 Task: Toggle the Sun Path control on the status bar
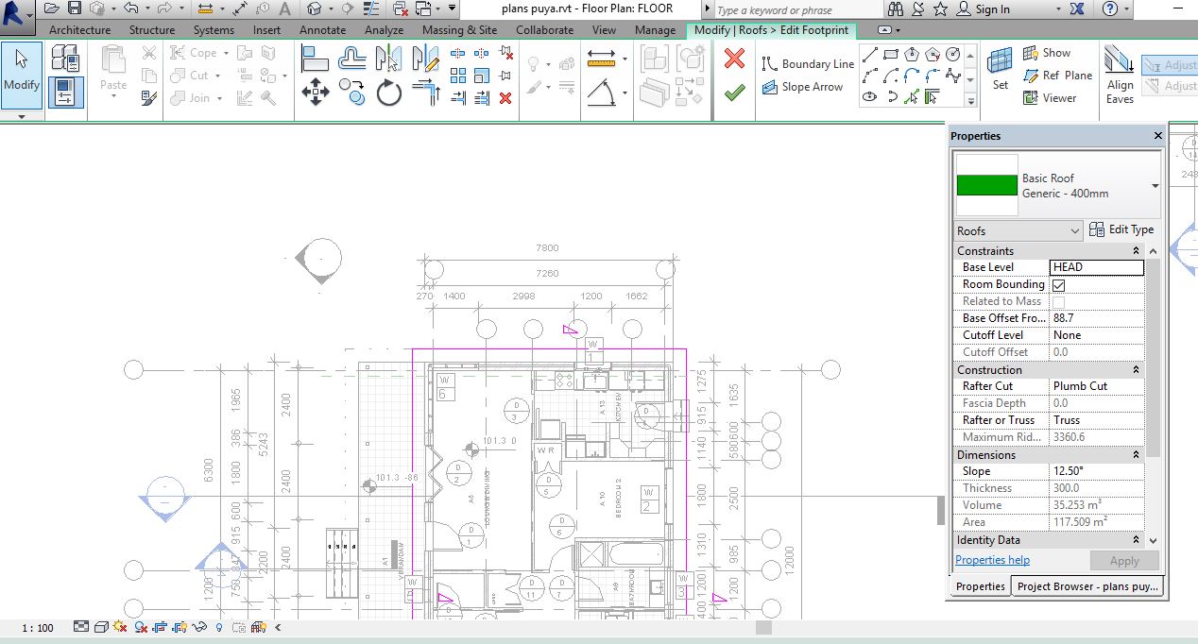point(118,626)
